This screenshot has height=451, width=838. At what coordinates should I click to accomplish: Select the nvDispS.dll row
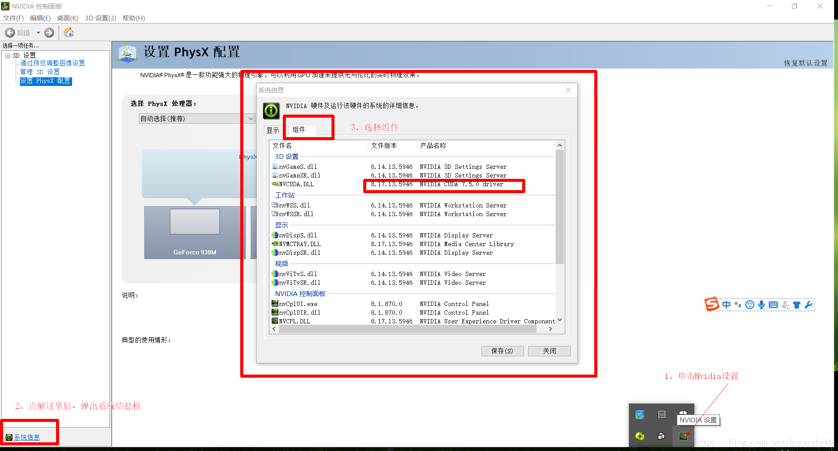pos(413,235)
